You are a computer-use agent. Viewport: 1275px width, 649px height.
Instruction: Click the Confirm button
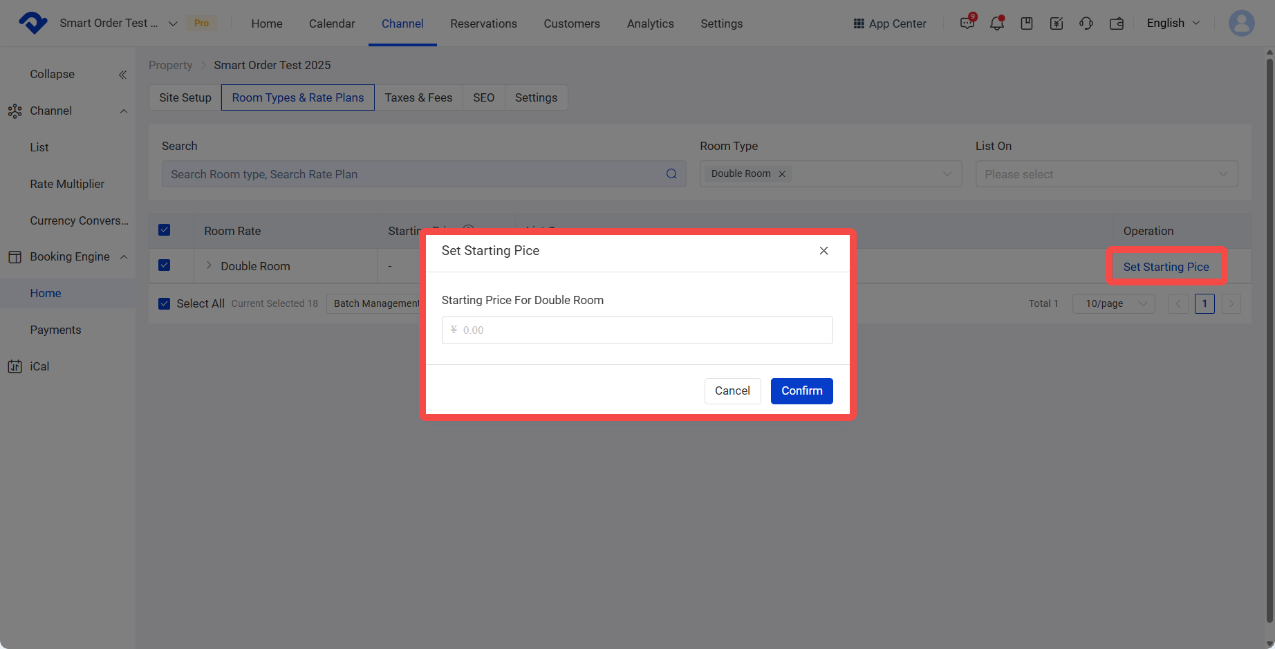(802, 391)
